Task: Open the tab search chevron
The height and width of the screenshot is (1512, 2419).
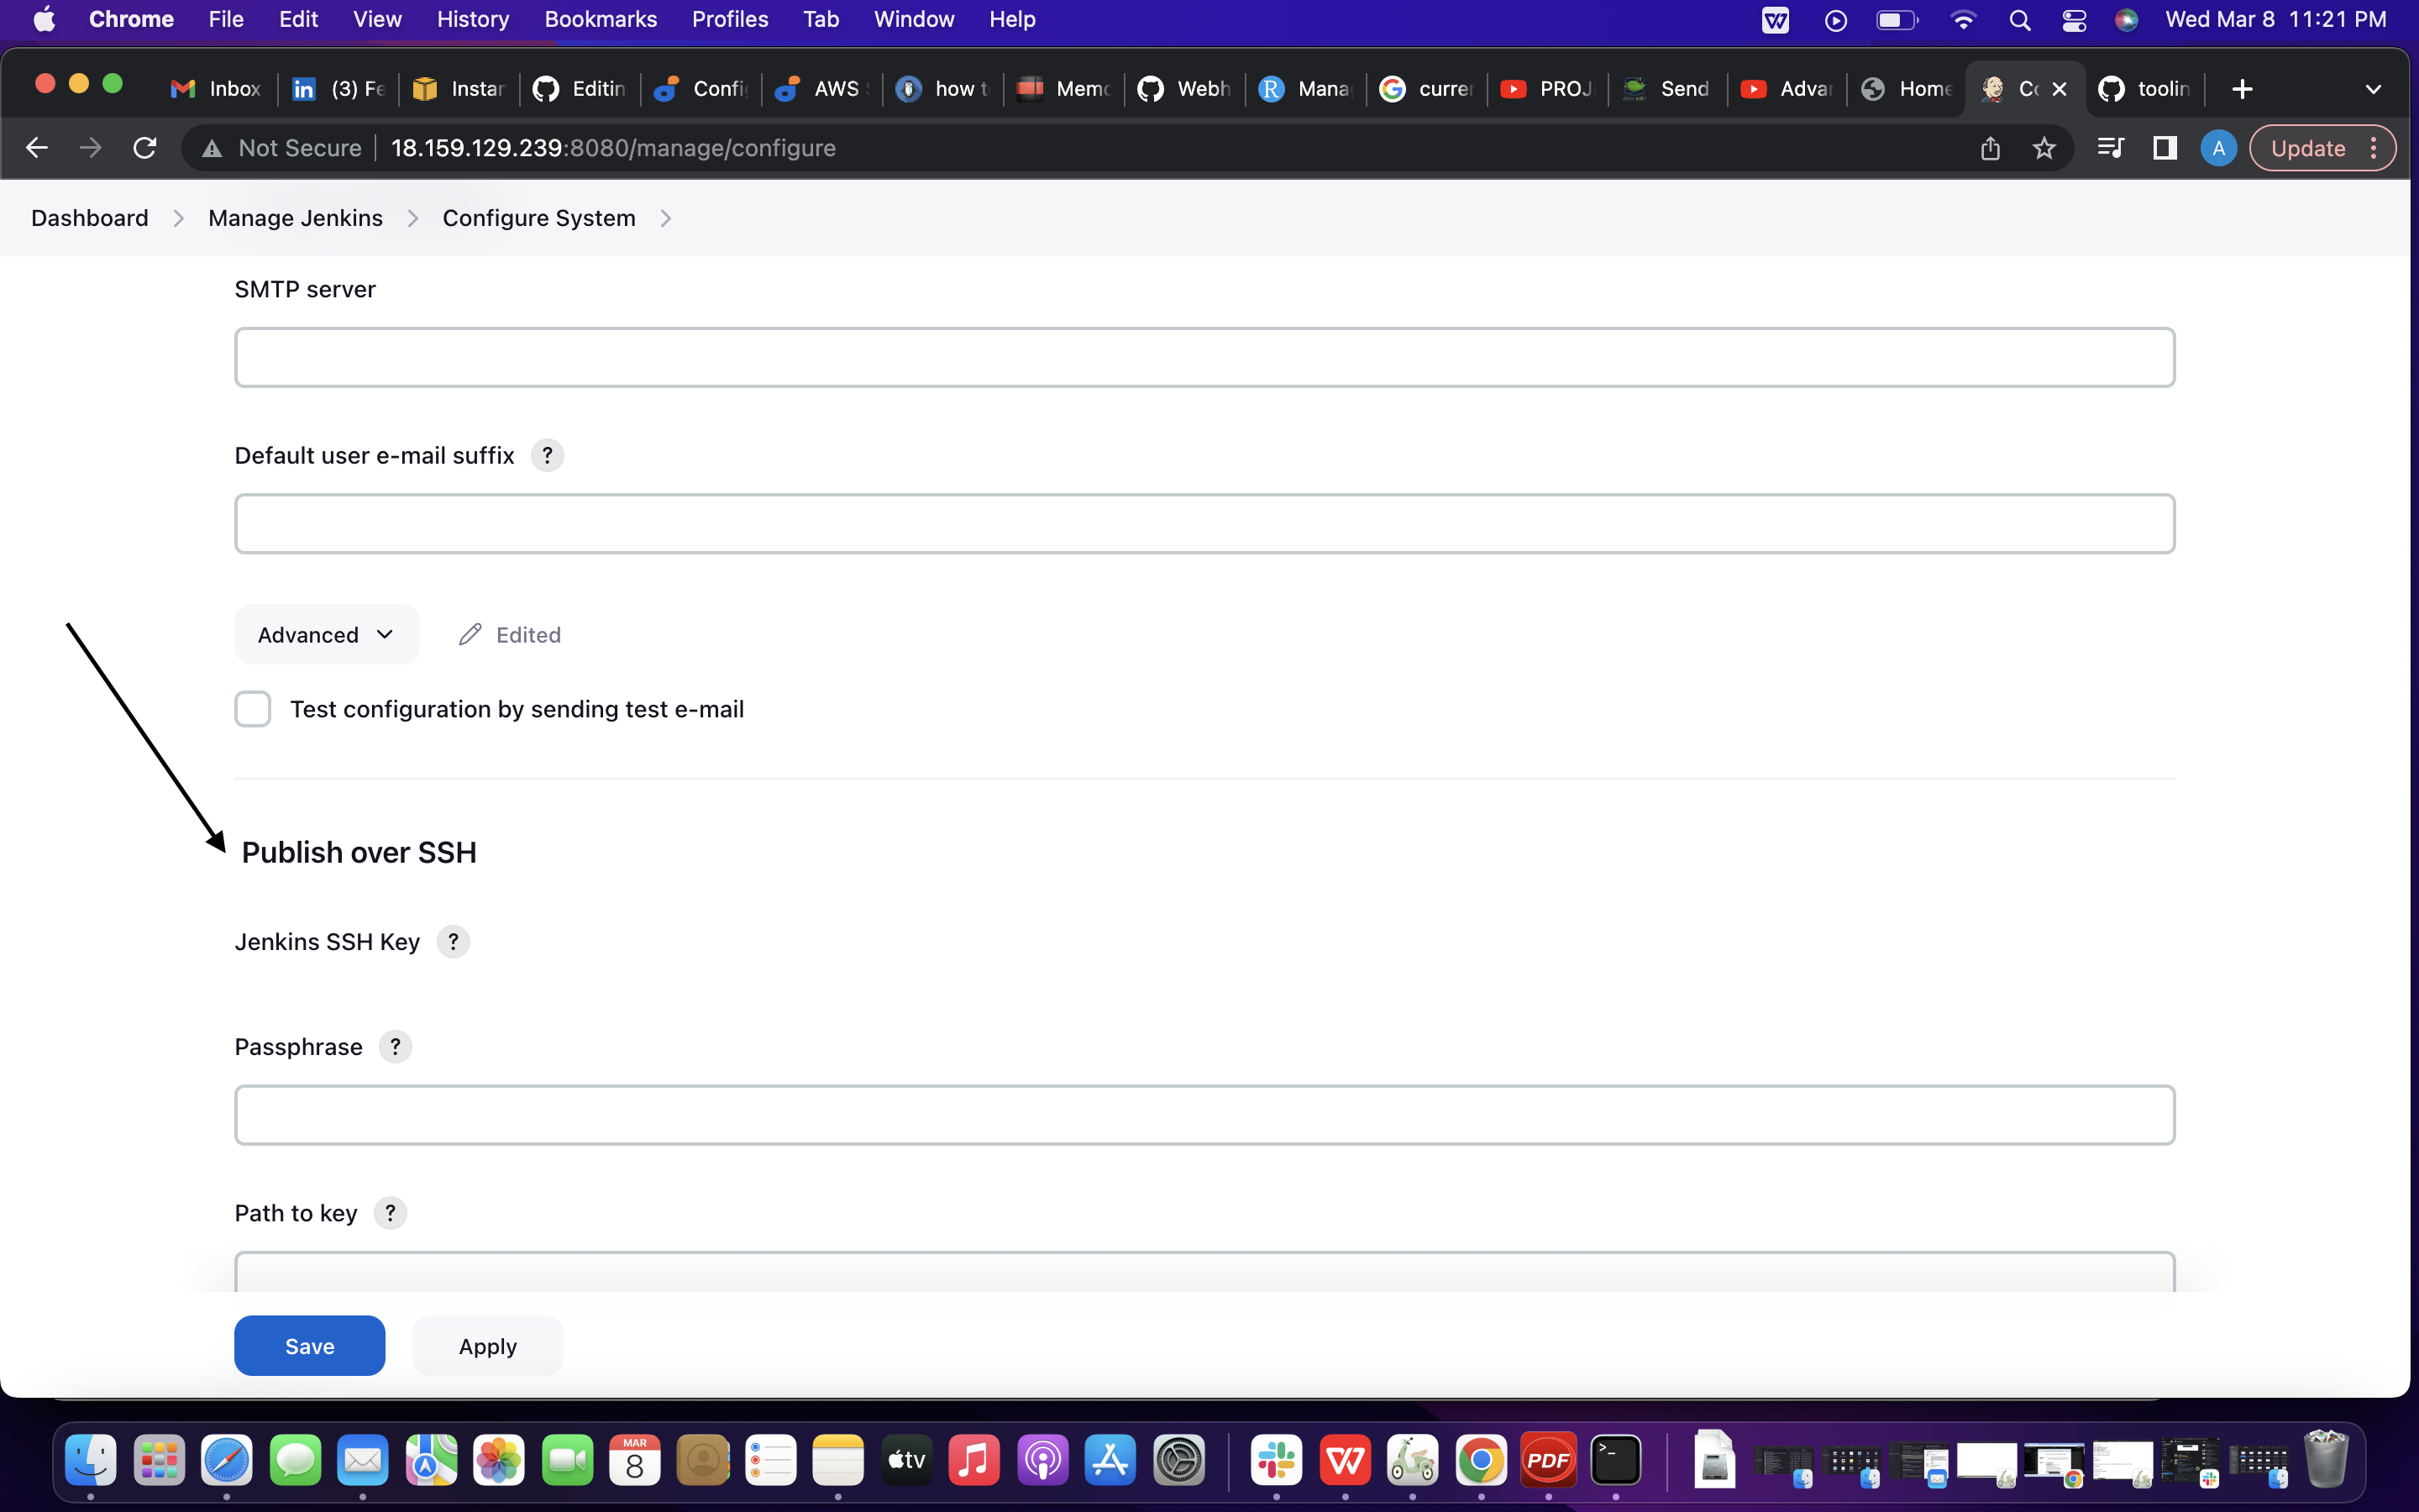Action: [2374, 88]
